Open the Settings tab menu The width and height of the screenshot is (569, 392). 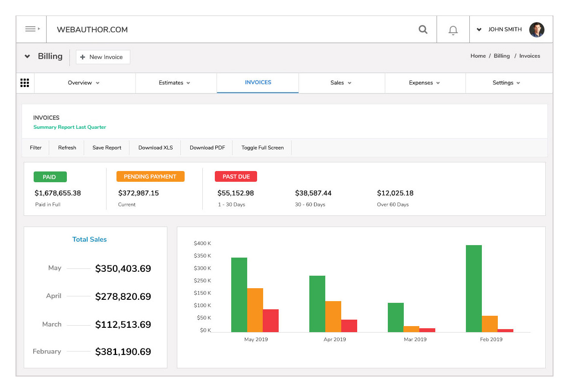pos(506,83)
